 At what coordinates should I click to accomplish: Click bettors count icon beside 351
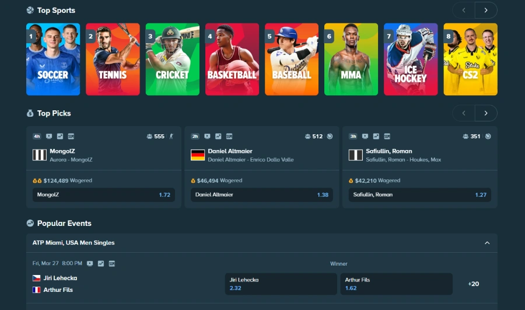466,137
